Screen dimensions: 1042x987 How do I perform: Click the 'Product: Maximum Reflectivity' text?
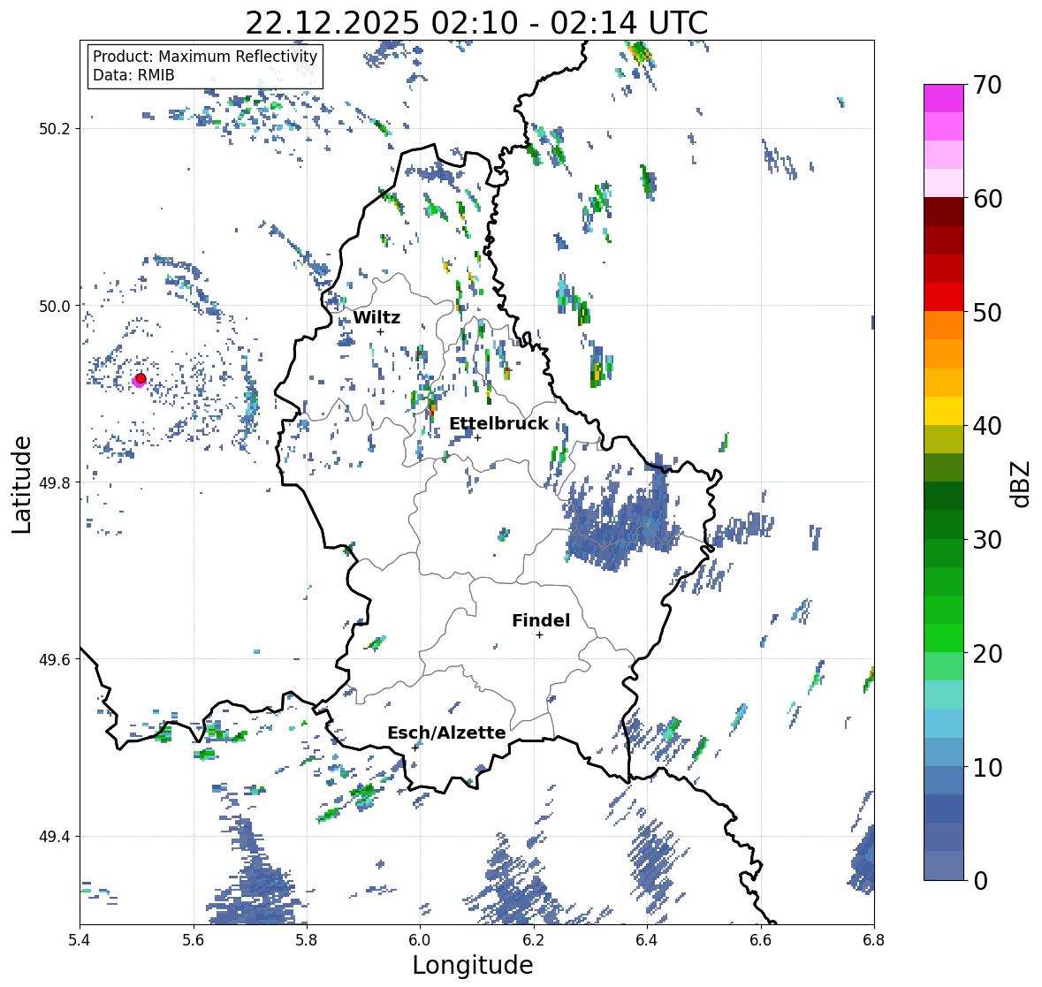pyautogui.click(x=205, y=57)
